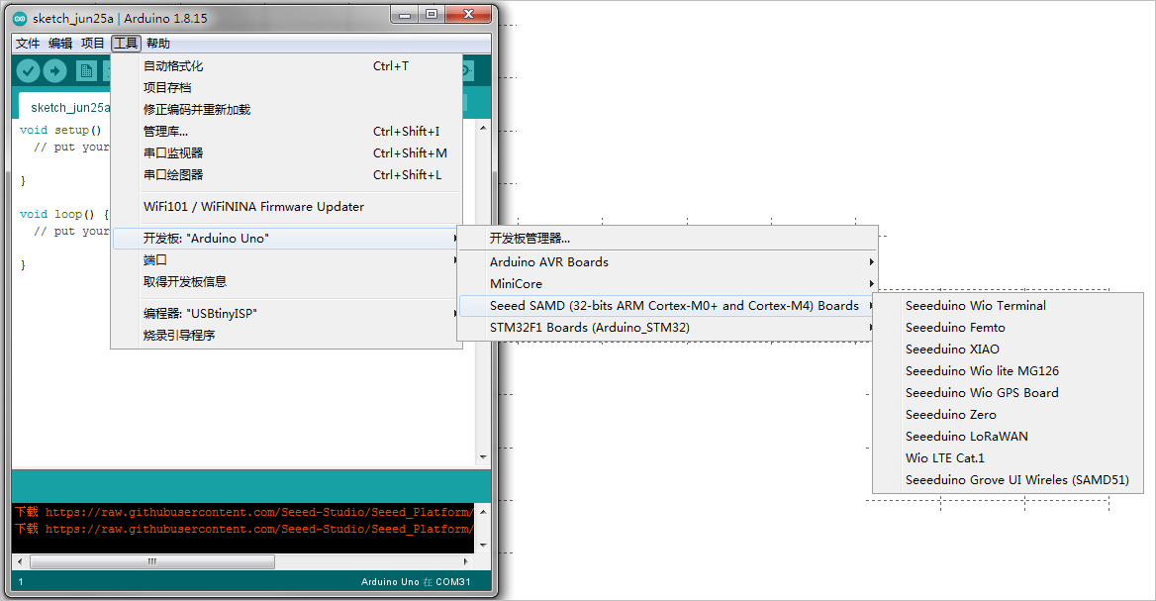The width and height of the screenshot is (1156, 601).
Task: Open the 文件 menu
Action: point(28,44)
